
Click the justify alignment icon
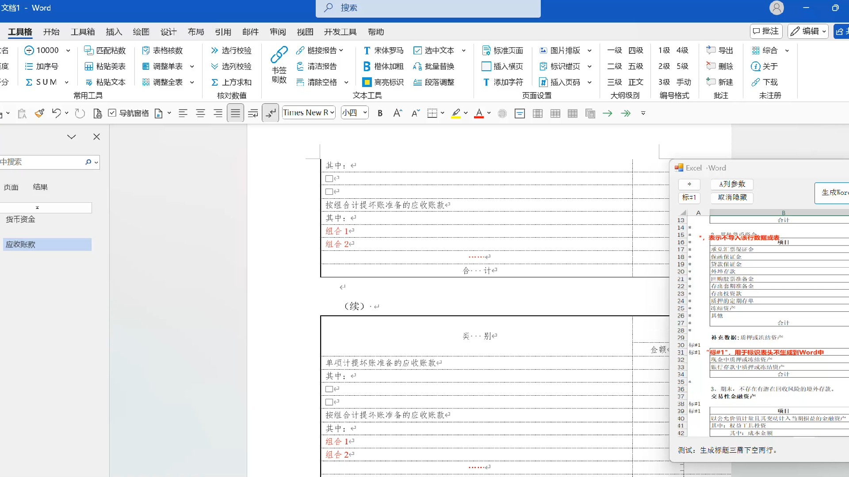coord(235,113)
